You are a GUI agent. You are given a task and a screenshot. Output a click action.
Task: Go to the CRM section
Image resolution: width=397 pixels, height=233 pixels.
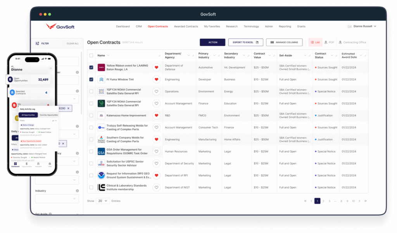tap(139, 26)
